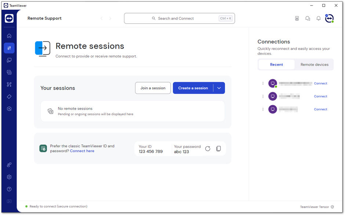The image size is (345, 215).
Task: Click the Your ID value 123 456 789
Action: (x=151, y=152)
